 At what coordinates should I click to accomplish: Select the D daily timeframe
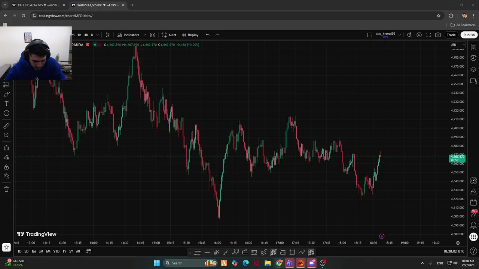pos(92,35)
